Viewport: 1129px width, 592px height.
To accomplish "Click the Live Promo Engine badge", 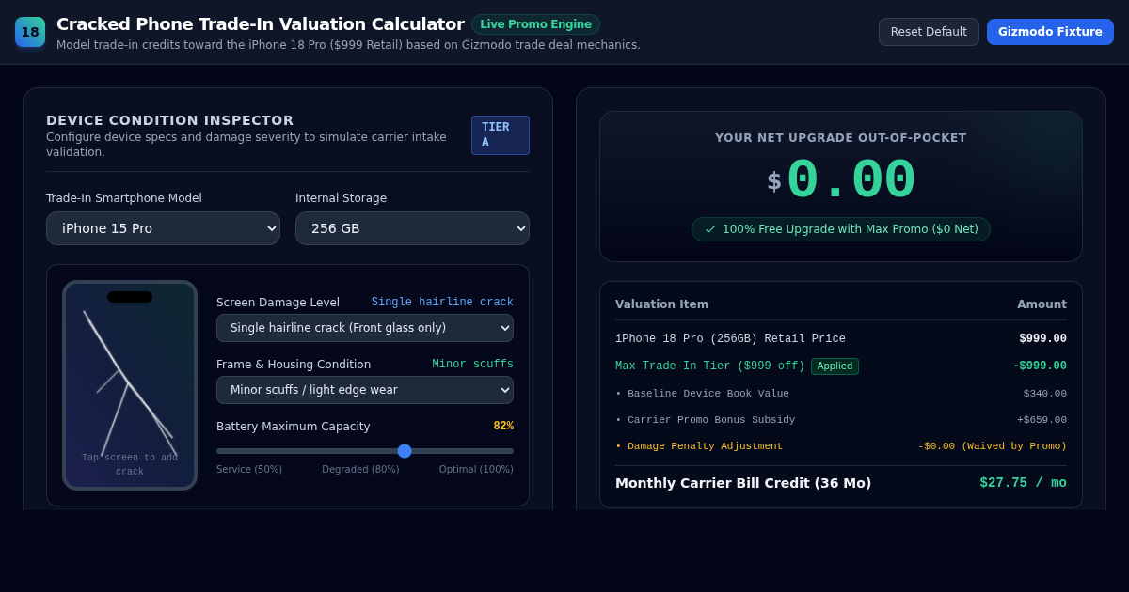I will [535, 24].
